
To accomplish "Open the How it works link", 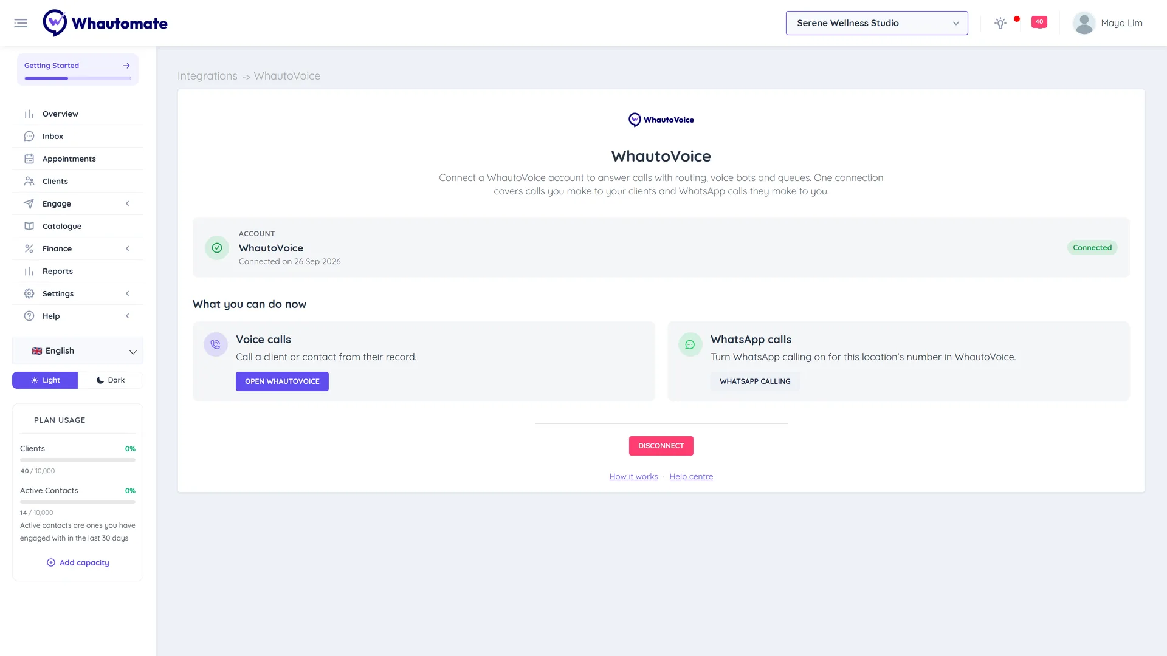I will pyautogui.click(x=633, y=477).
